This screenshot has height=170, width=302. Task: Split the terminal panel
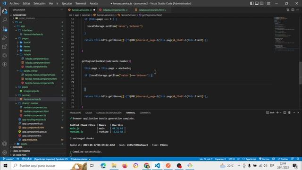click(285, 112)
